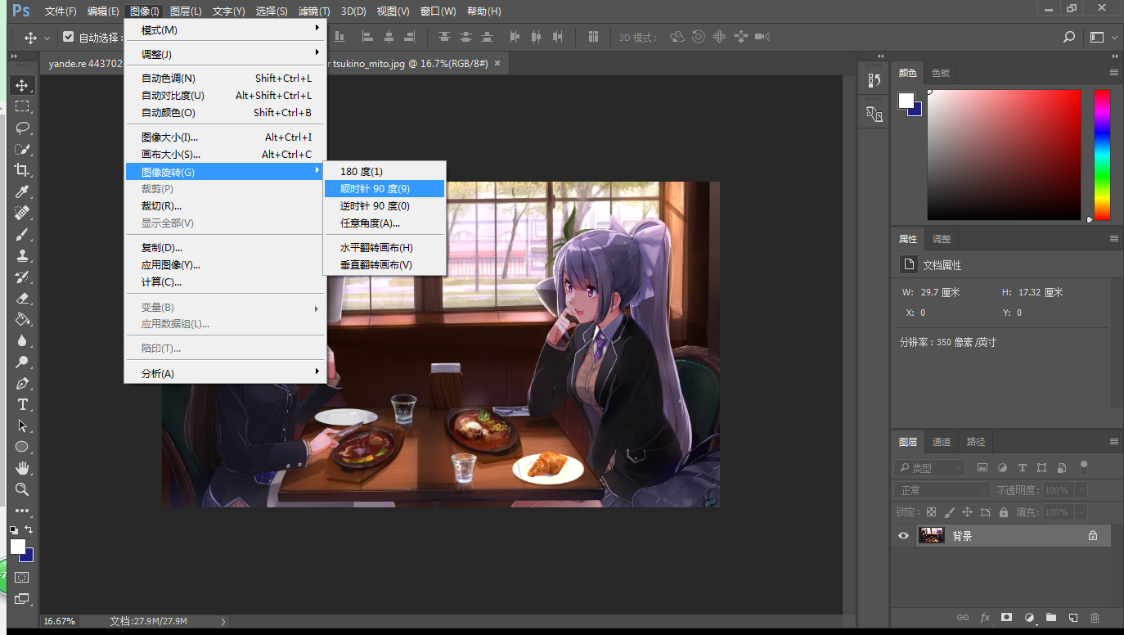1124x635 pixels.
Task: Choose 顺时针 90 度(9) rotation
Action: (x=384, y=189)
